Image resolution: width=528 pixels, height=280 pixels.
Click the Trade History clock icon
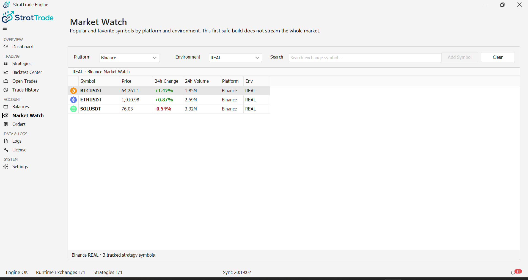6,90
